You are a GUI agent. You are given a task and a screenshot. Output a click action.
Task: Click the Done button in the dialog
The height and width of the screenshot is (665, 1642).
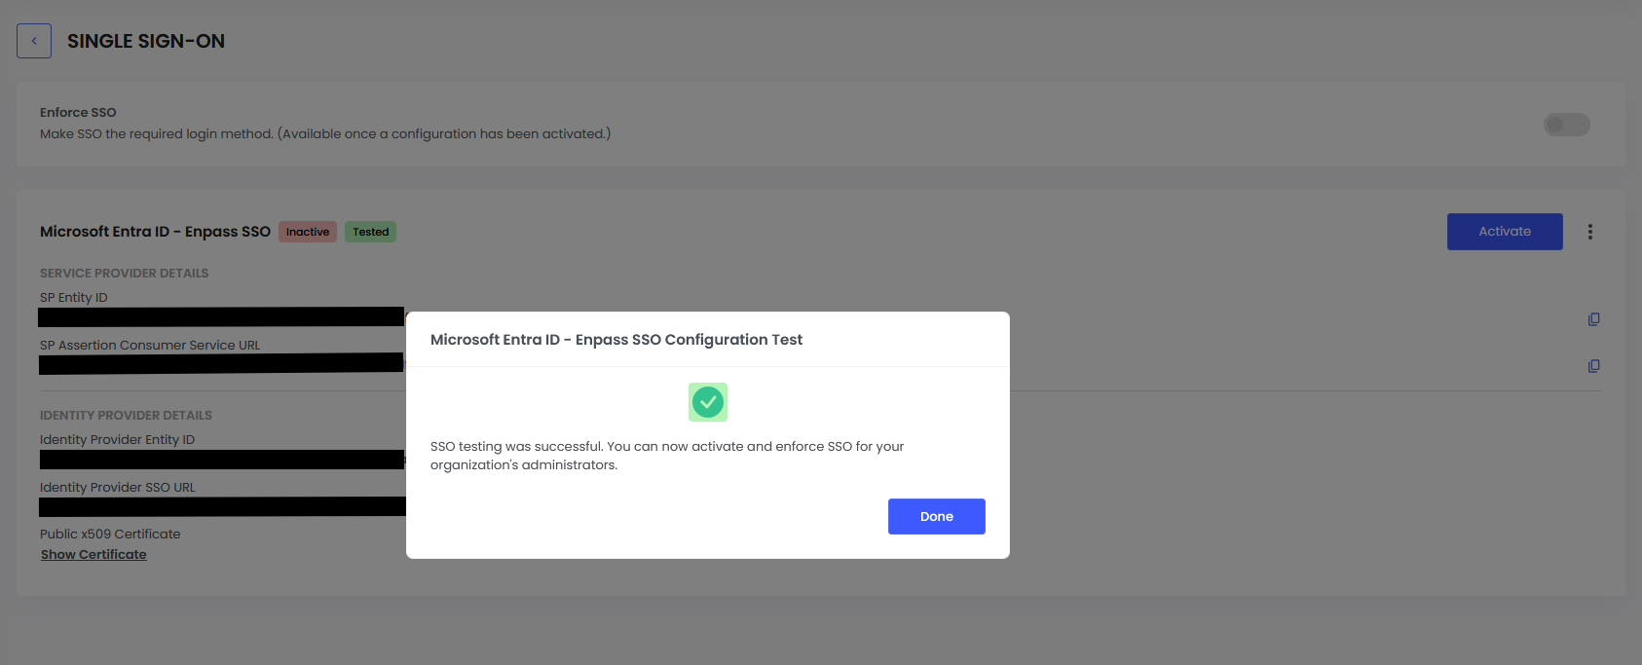coord(937,517)
